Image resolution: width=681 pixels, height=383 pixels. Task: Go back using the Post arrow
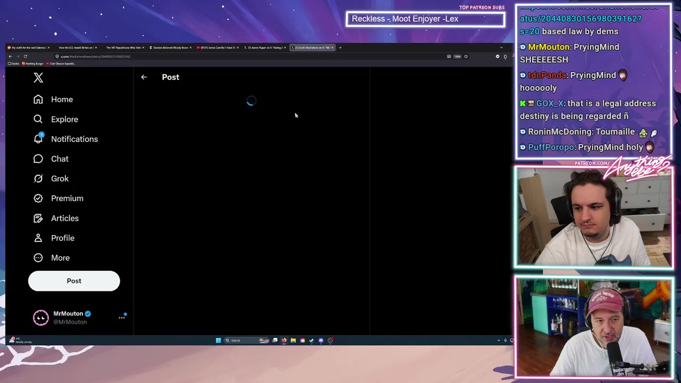pos(144,77)
